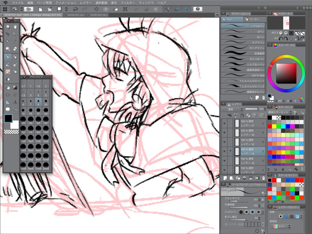Click the brush size 8.0 stepper arrows

tap(259, 200)
